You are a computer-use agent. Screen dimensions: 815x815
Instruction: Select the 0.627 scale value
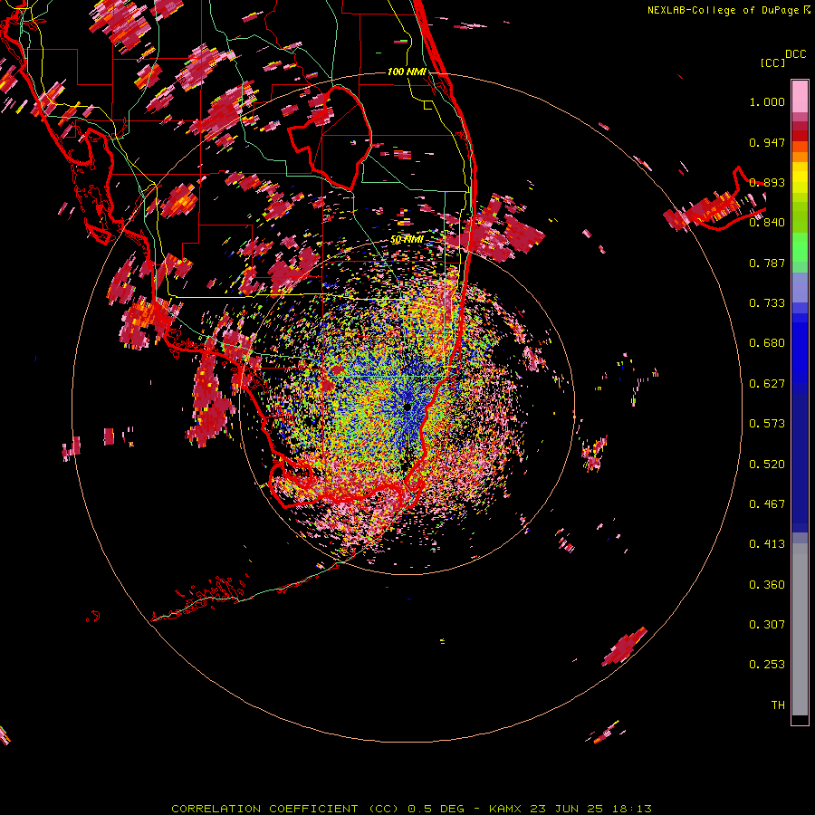click(x=767, y=384)
